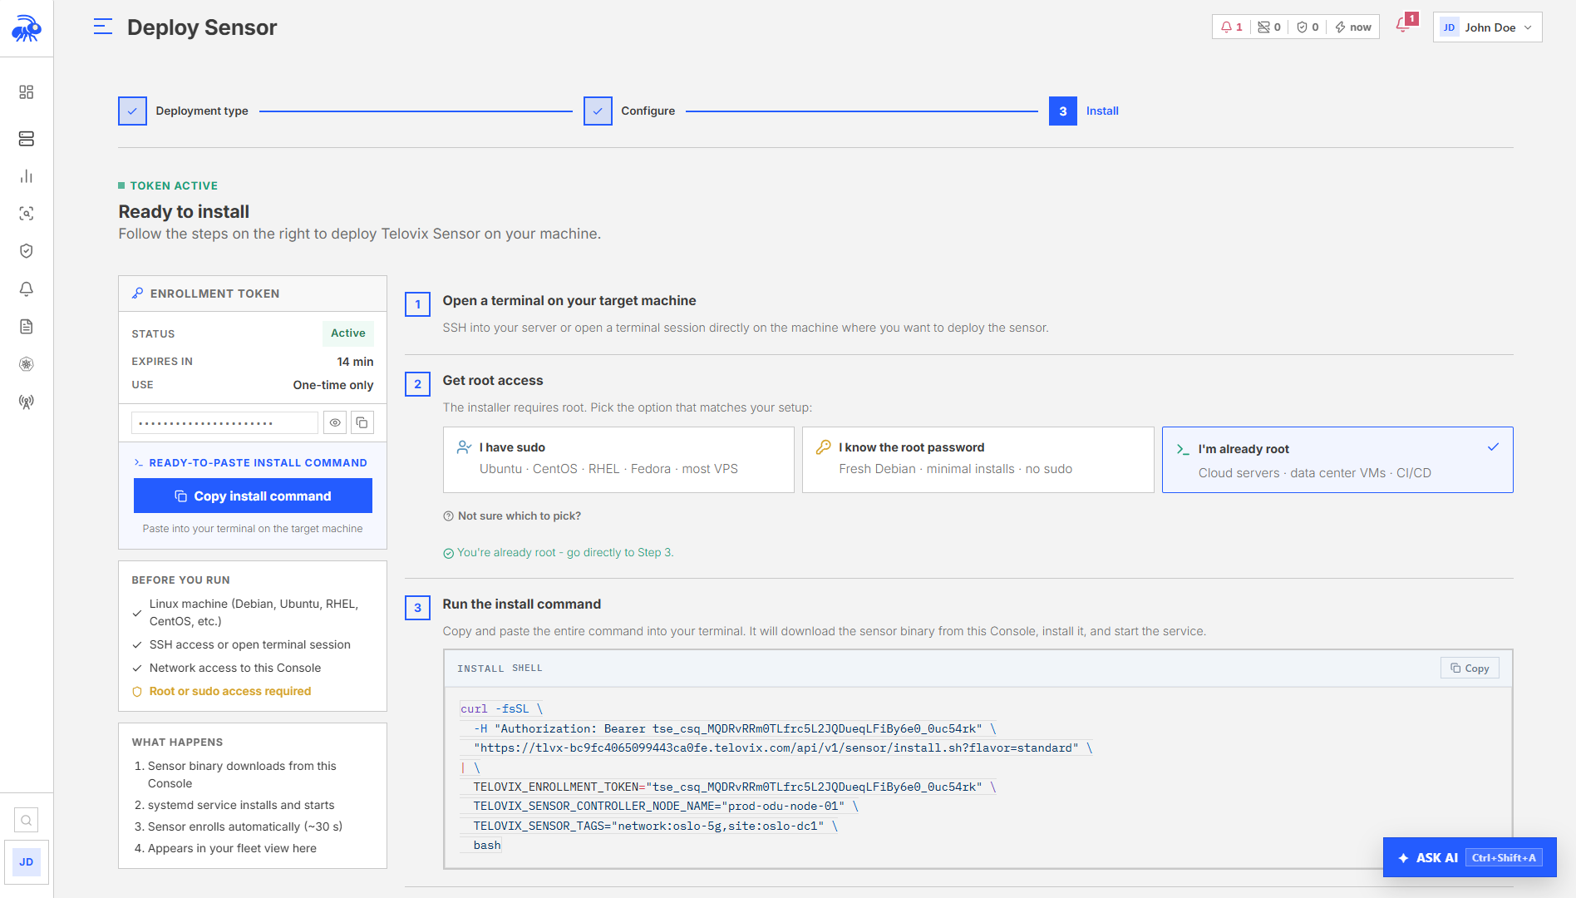The image size is (1576, 898).
Task: Click the install shell code block
Action: 978,777
